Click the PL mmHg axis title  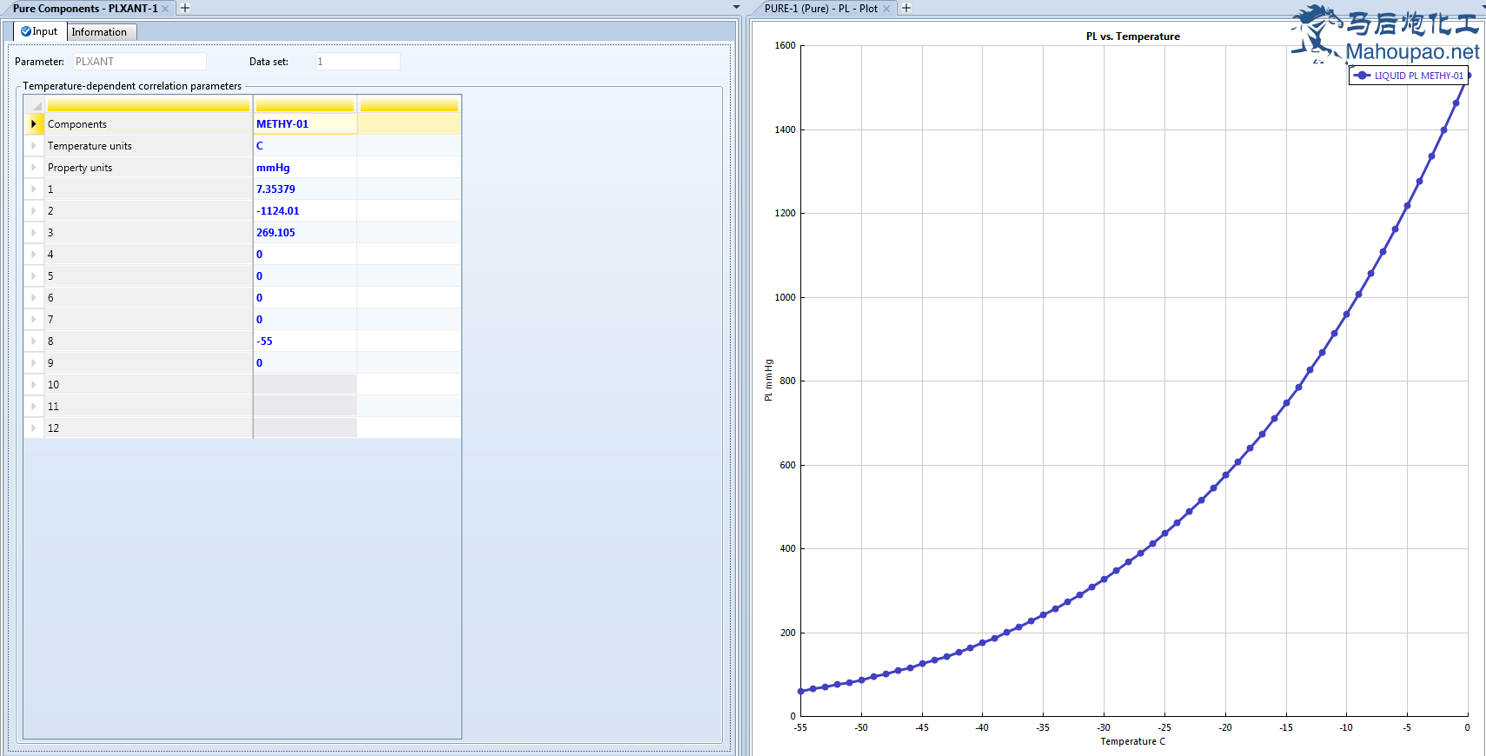(x=768, y=380)
